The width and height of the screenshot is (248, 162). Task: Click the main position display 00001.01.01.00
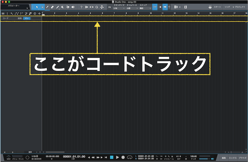coord(74,157)
